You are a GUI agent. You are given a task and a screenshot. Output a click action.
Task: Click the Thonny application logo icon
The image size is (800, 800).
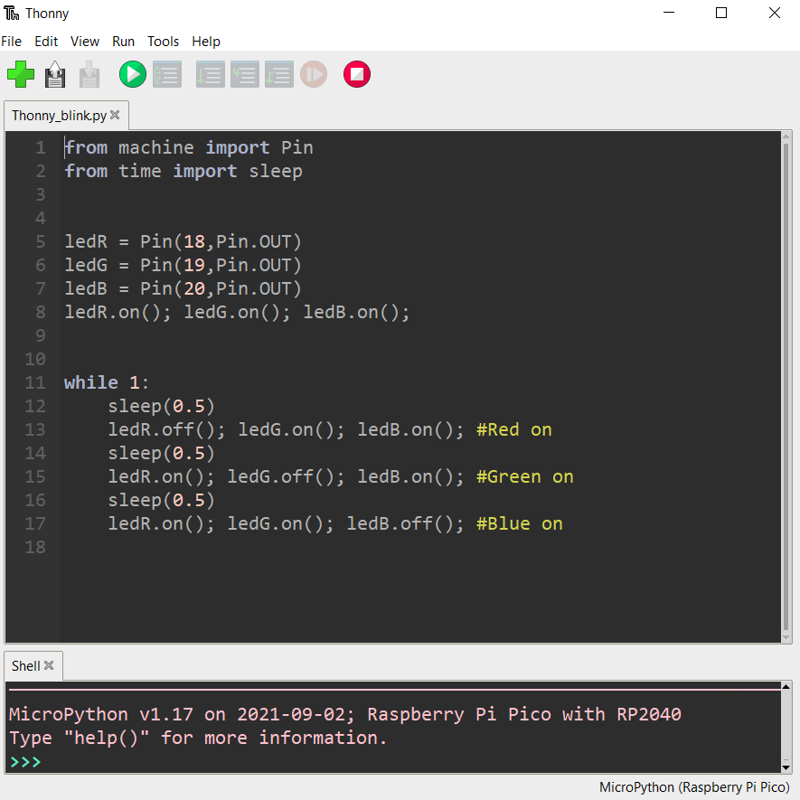coord(11,14)
